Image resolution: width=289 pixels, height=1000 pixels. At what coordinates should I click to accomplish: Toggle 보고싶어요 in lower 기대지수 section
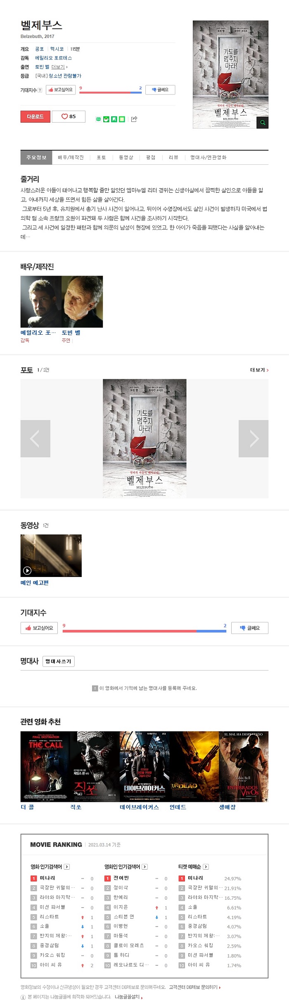tap(39, 628)
